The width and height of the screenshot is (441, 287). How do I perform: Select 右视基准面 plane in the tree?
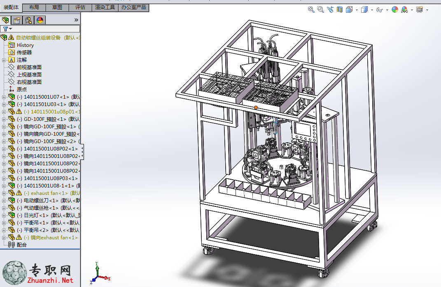click(x=29, y=82)
